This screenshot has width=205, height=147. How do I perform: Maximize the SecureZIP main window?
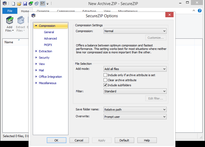pyautogui.click(x=187, y=3)
